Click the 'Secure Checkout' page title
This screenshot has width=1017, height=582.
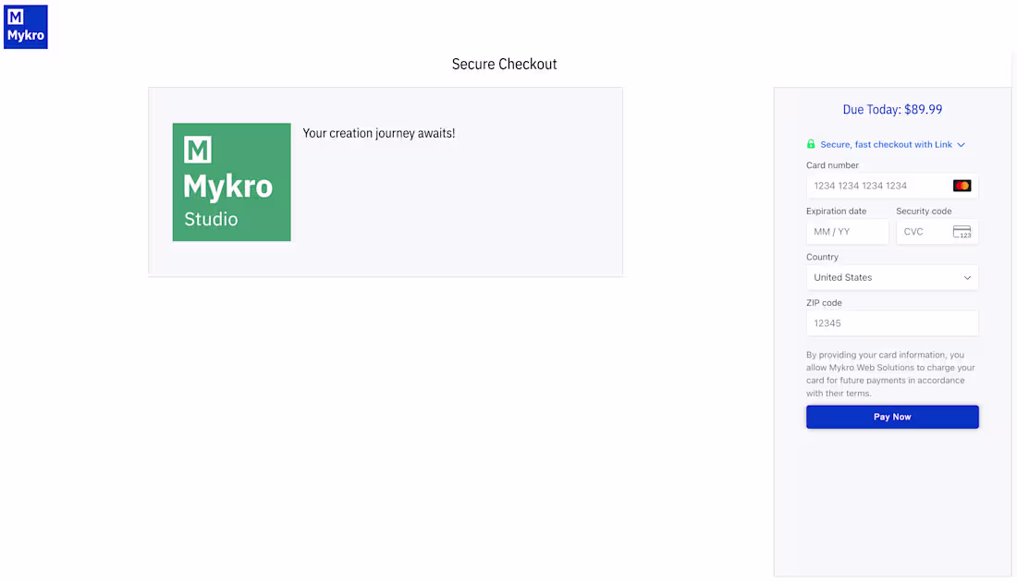coord(504,64)
